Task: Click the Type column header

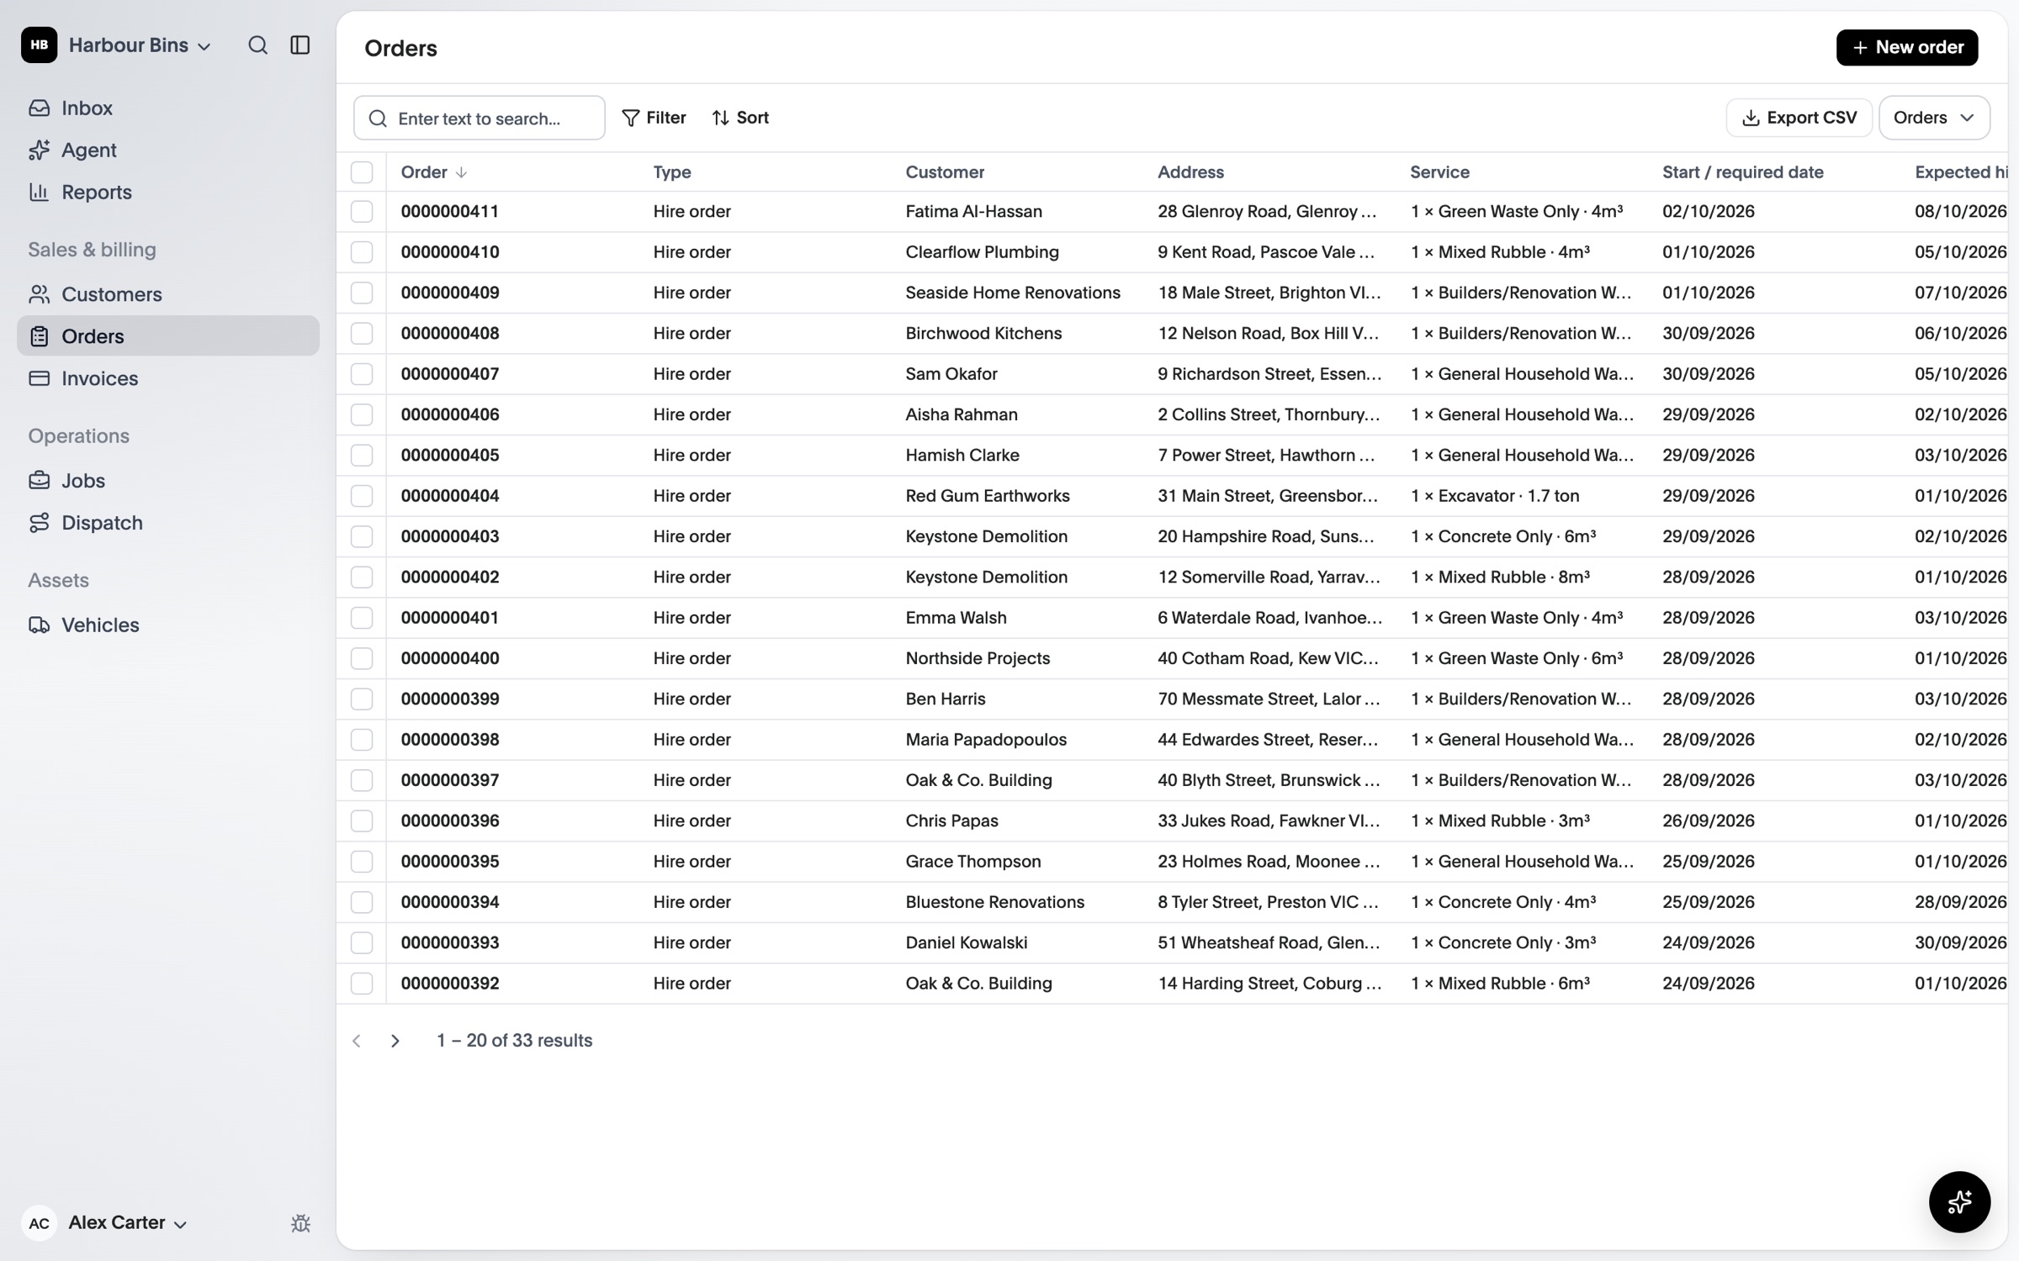Action: point(672,172)
